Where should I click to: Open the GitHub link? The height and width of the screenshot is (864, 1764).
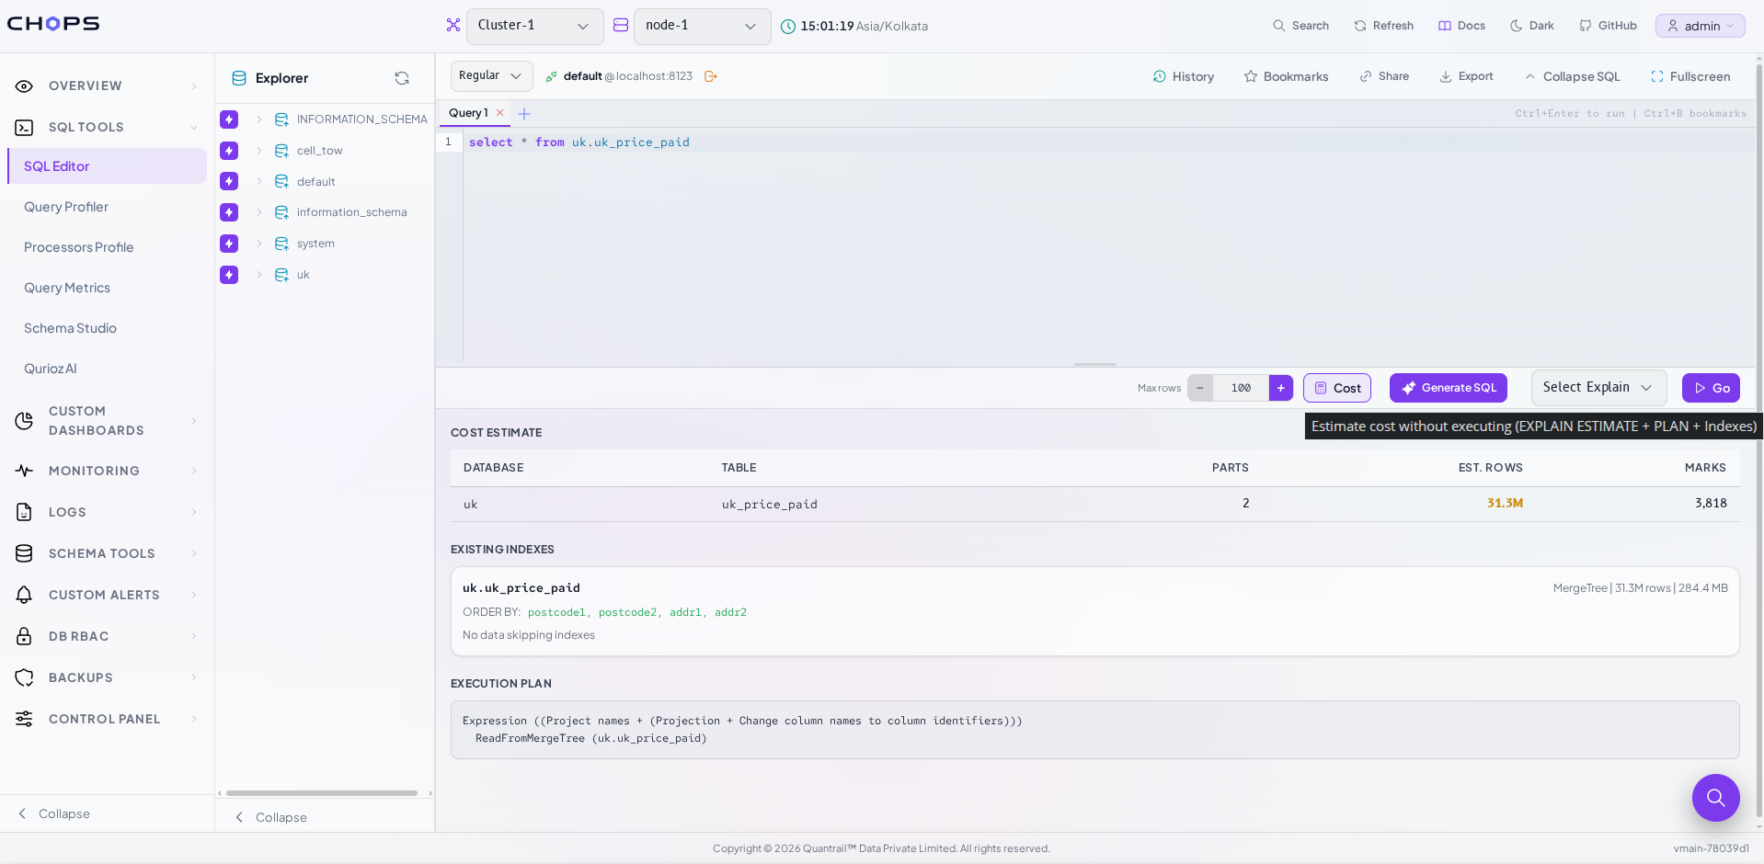1608,26
